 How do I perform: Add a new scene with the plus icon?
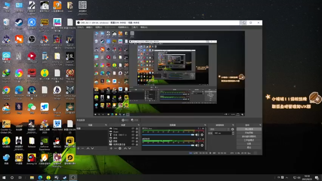78,148
